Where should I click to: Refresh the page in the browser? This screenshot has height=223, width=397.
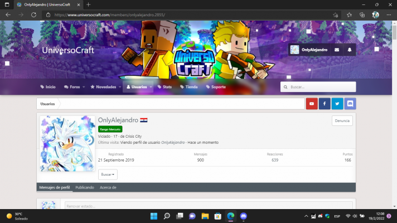click(33, 14)
